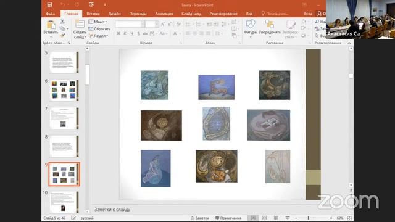The width and height of the screenshot is (395, 222).
Task: Switch to Normal view icon
Action: point(253,218)
